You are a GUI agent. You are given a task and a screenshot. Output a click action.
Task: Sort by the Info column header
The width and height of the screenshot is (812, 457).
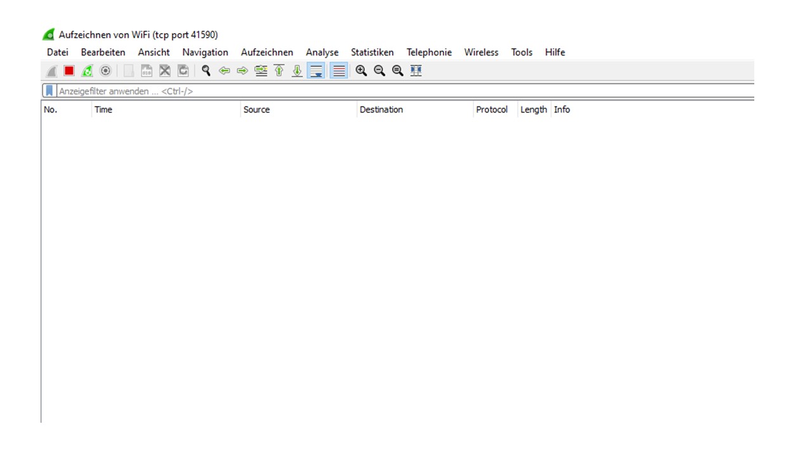(652, 110)
